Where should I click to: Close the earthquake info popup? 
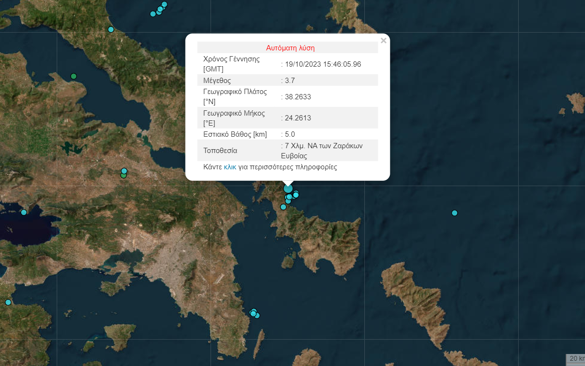383,41
